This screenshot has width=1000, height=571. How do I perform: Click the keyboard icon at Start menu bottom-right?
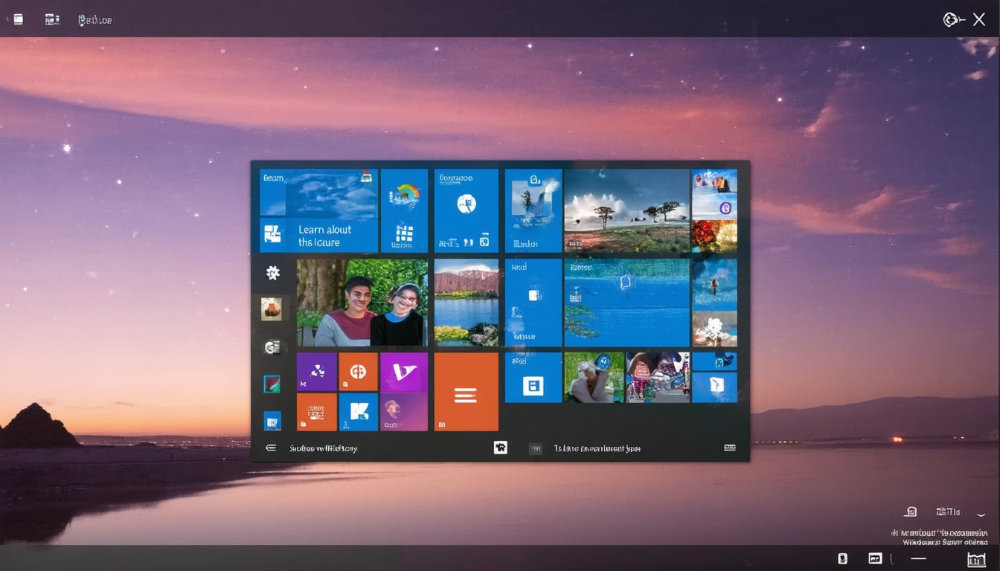click(729, 448)
